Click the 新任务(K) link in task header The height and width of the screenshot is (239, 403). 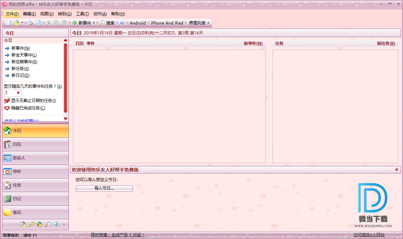tap(386, 44)
